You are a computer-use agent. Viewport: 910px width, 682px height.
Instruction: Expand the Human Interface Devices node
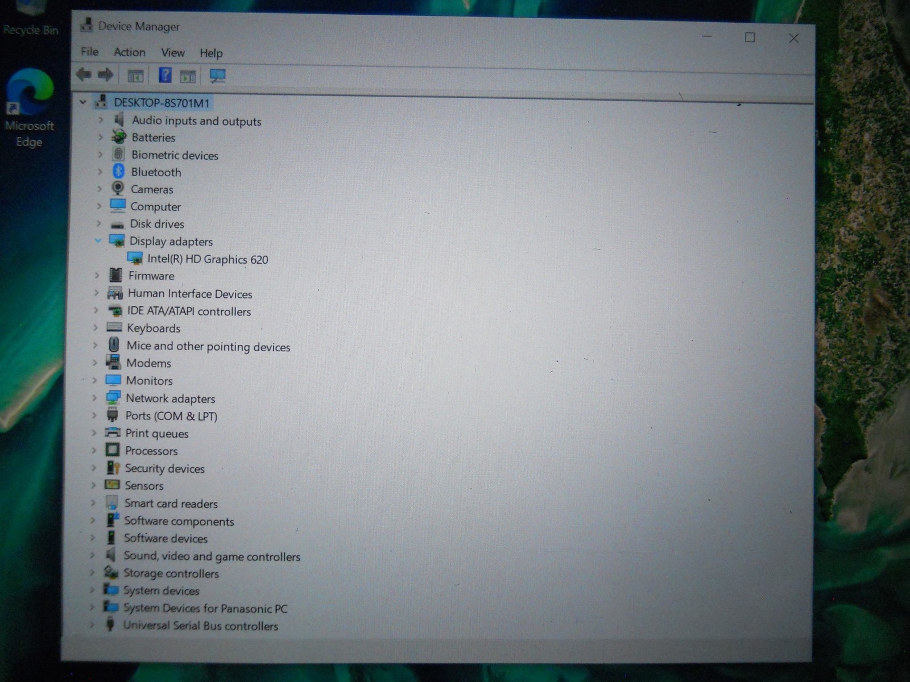point(96,293)
